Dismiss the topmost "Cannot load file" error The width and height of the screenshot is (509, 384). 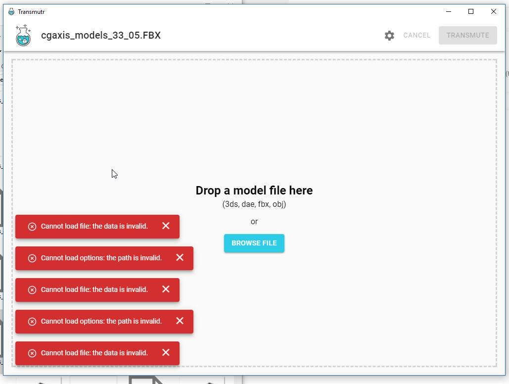[x=166, y=226]
